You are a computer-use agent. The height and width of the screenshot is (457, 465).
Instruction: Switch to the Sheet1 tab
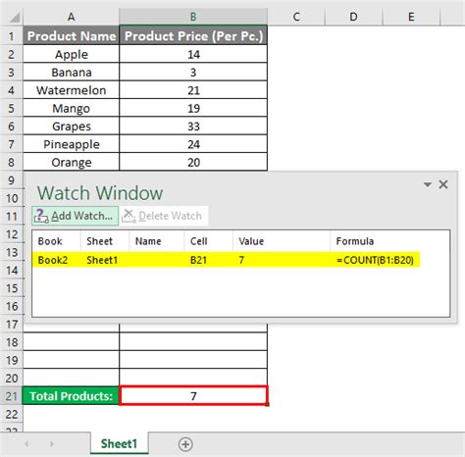coord(119,443)
